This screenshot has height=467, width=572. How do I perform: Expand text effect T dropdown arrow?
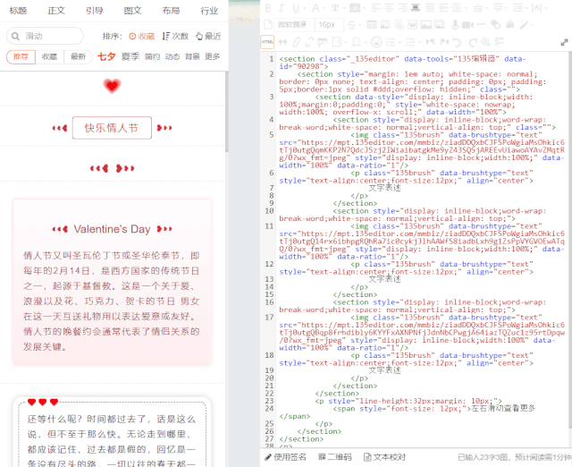(343, 9)
